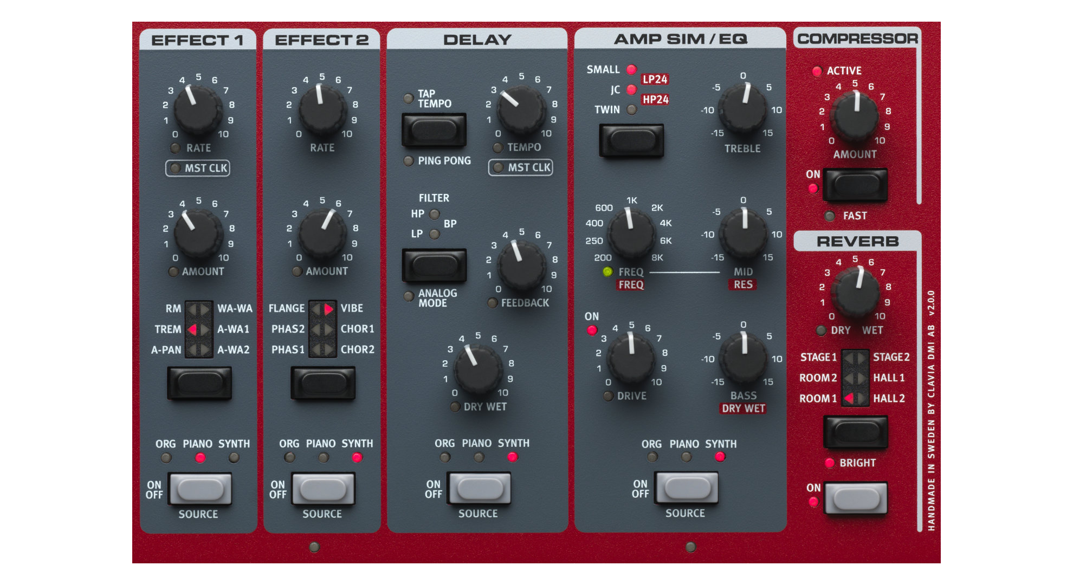Click the Bass Dry Wet knob
The image size is (1073, 585).
(743, 359)
